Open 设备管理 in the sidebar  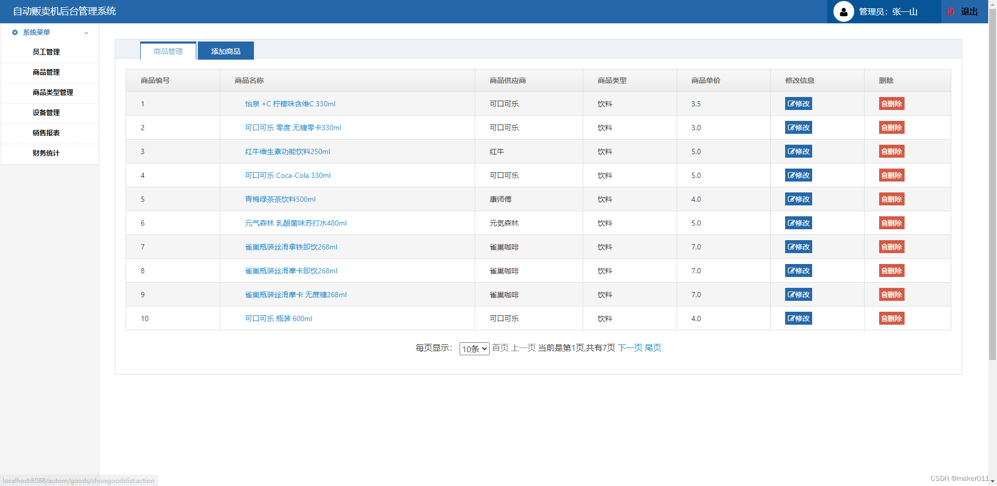click(46, 113)
